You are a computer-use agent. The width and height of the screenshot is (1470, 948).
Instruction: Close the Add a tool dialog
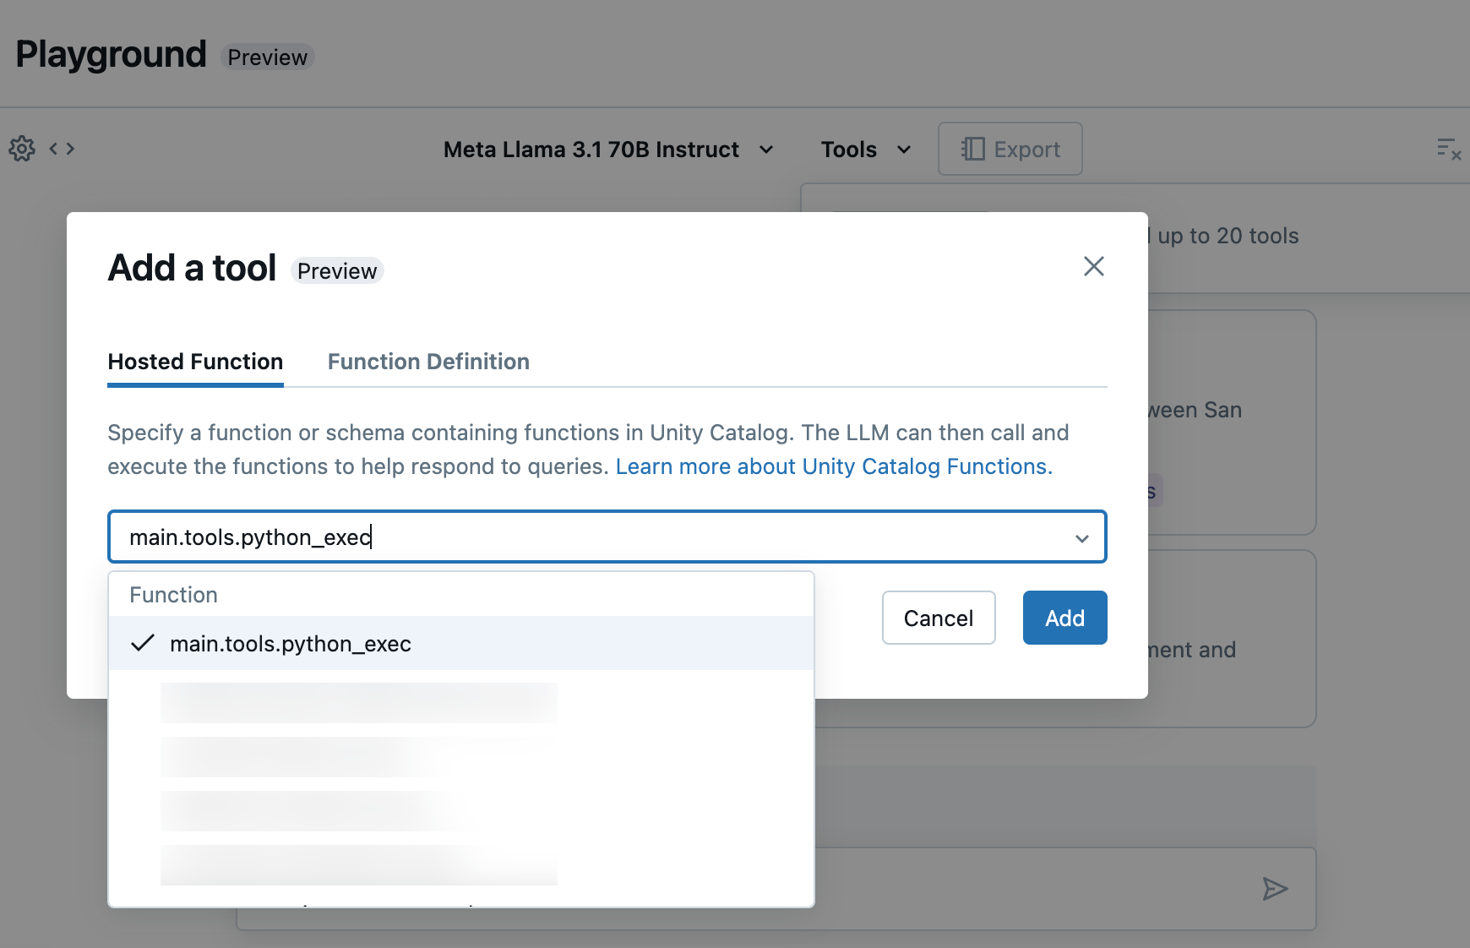[x=1093, y=266]
